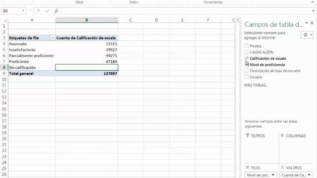This screenshot has height=178, width=317.
Task: Collapse the ribbon with the up arrow
Action: (313, 2)
